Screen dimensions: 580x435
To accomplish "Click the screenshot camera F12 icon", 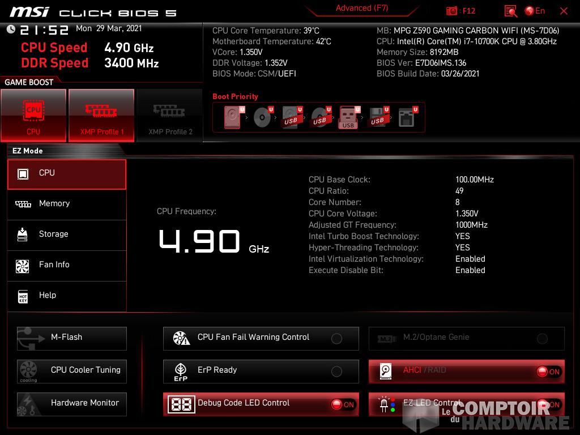I will click(452, 11).
